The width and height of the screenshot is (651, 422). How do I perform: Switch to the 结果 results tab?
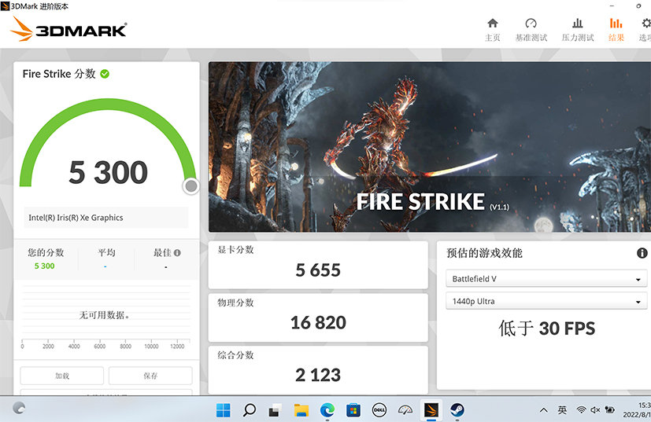coord(616,29)
